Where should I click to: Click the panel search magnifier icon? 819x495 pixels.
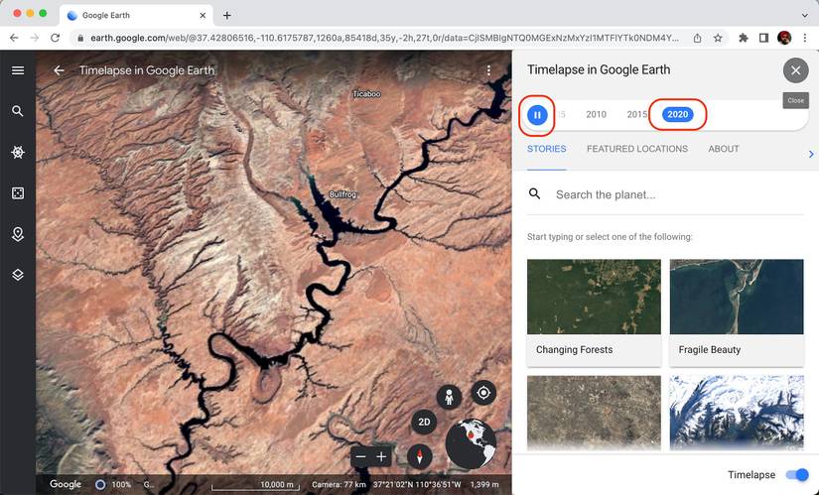534,194
